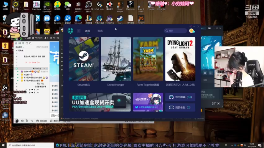Open the game controller dropdown in YY
The image size is (264, 148).
pyautogui.click(x=53, y=116)
